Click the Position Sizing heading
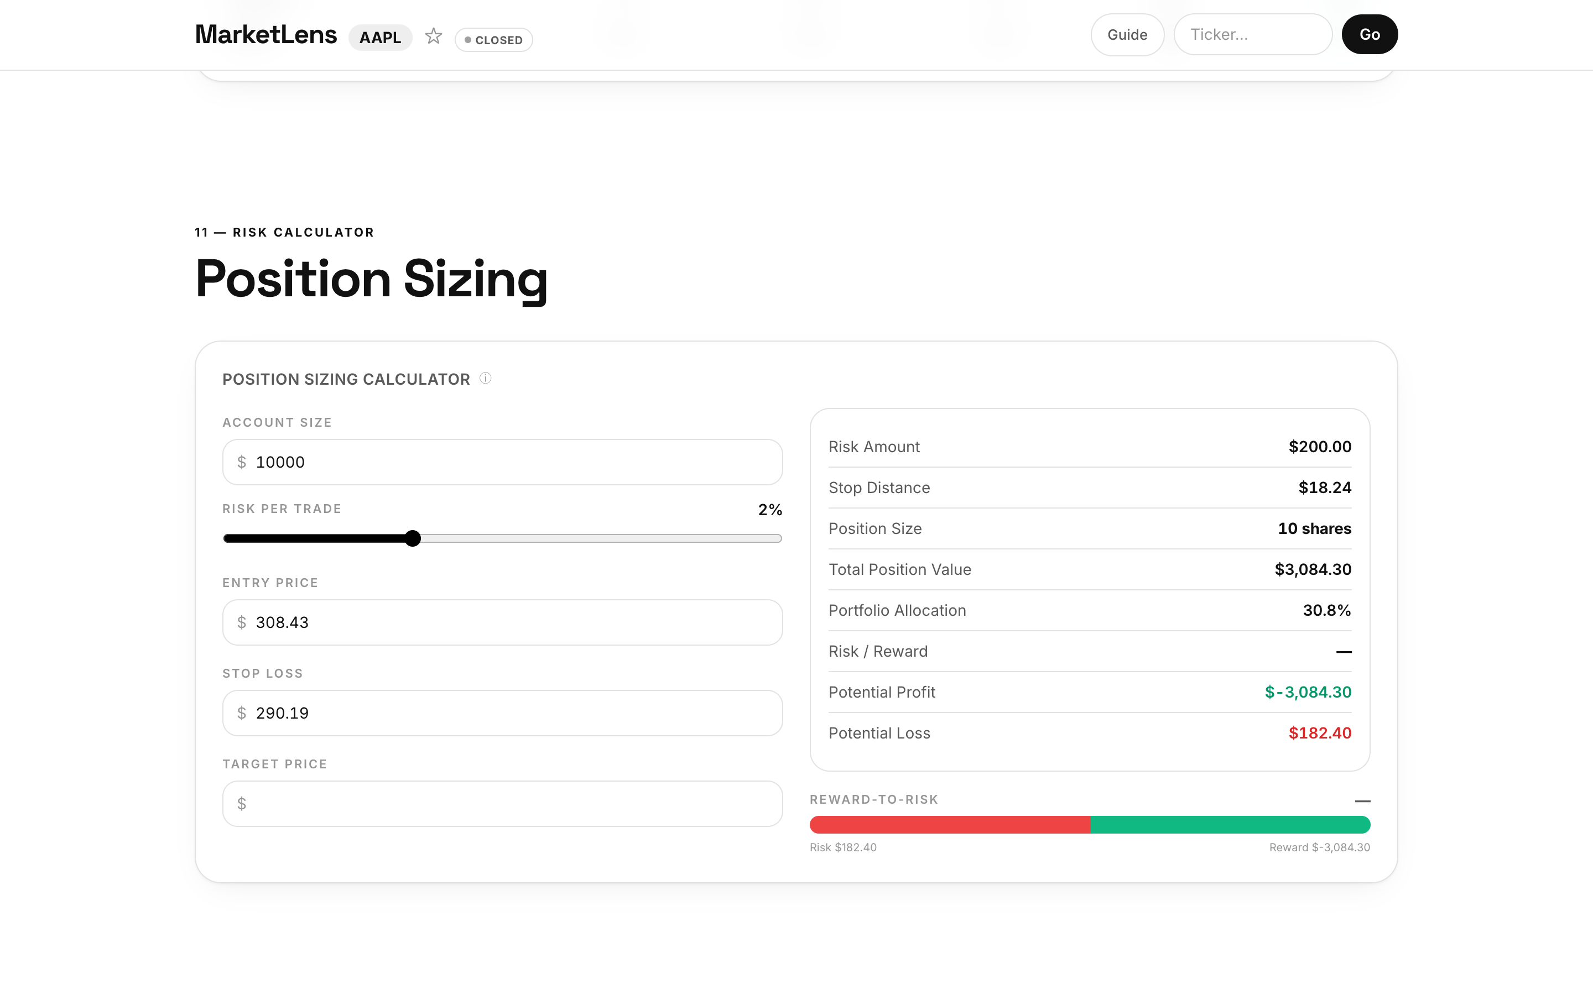Image resolution: width=1593 pixels, height=995 pixels. pyautogui.click(x=371, y=279)
